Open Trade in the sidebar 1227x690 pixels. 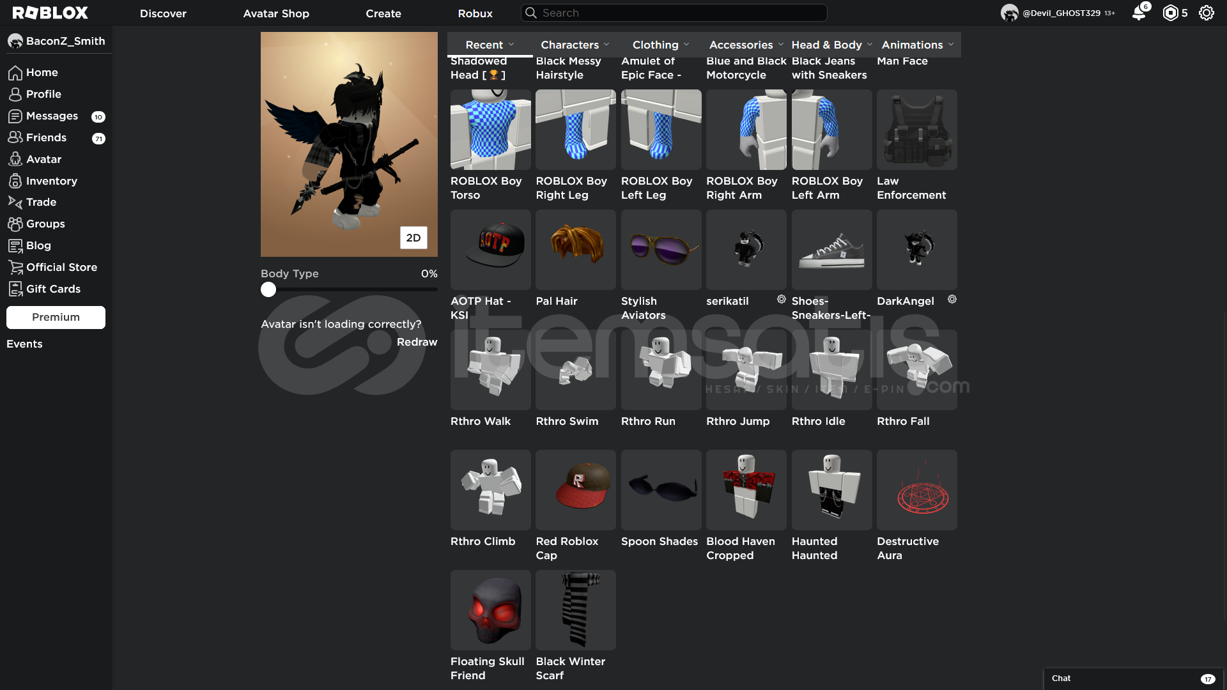coord(41,202)
